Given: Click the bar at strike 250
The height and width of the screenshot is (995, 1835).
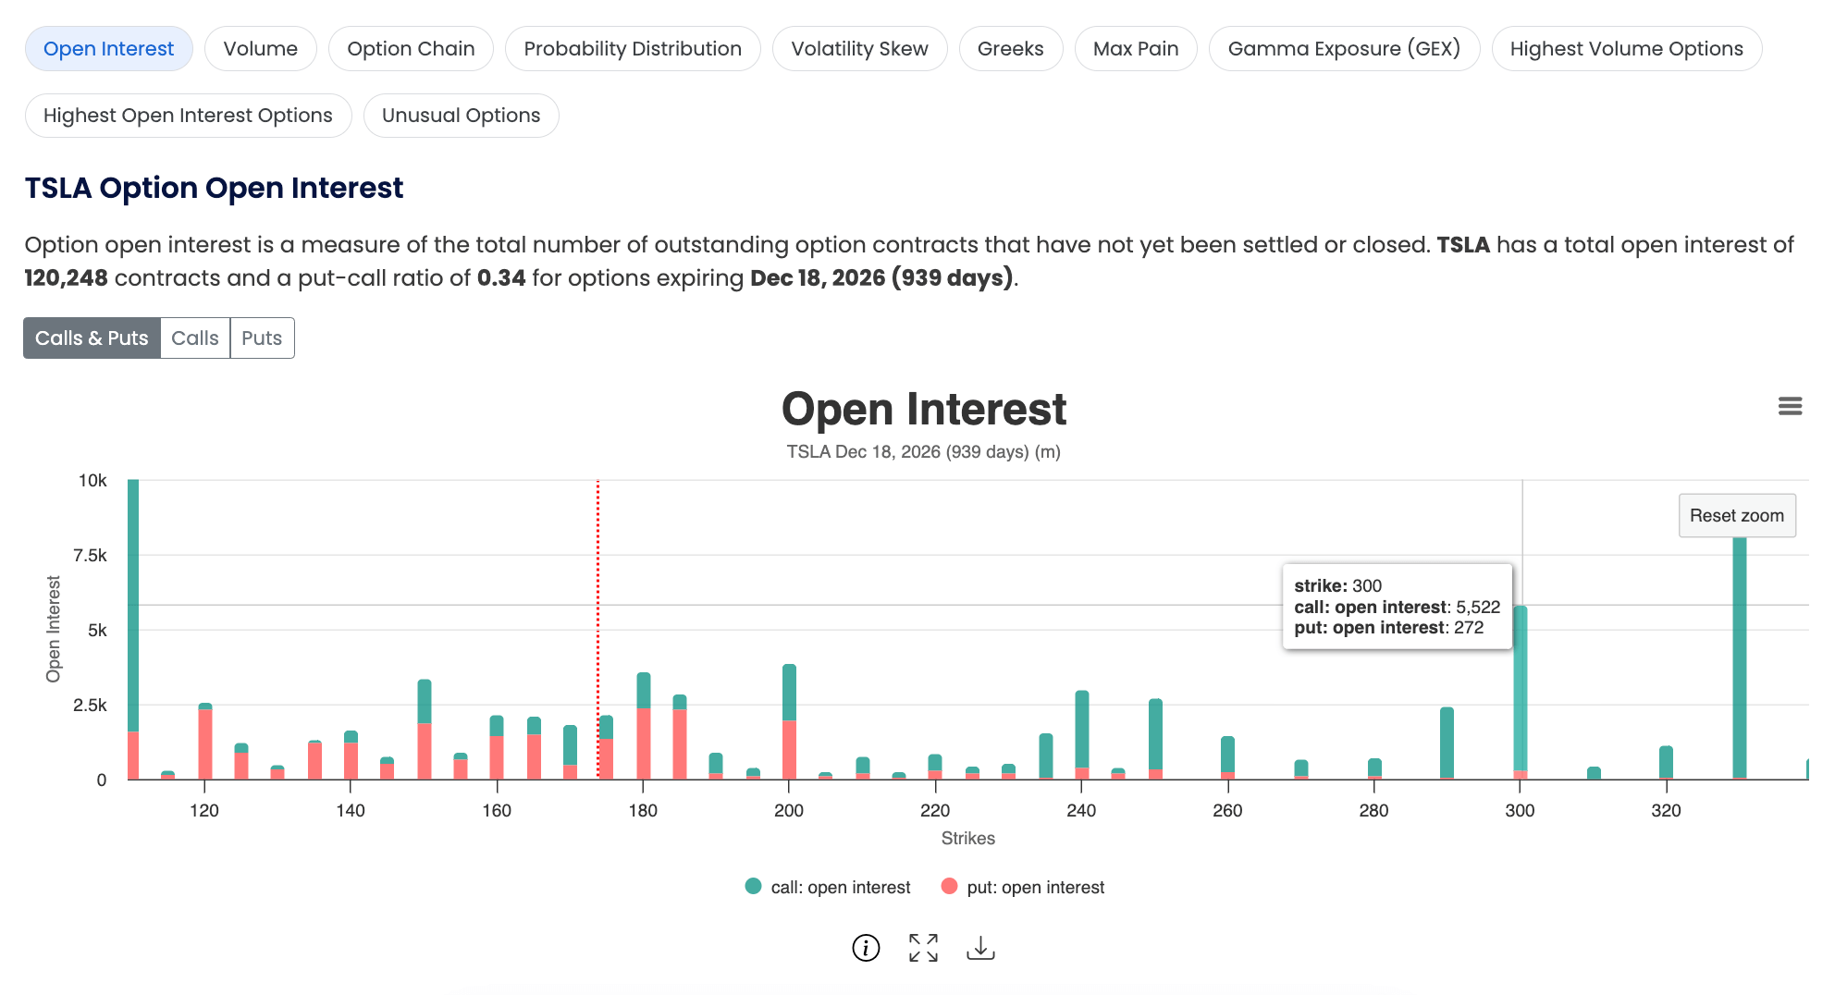Looking at the screenshot, I should pos(1154,739).
